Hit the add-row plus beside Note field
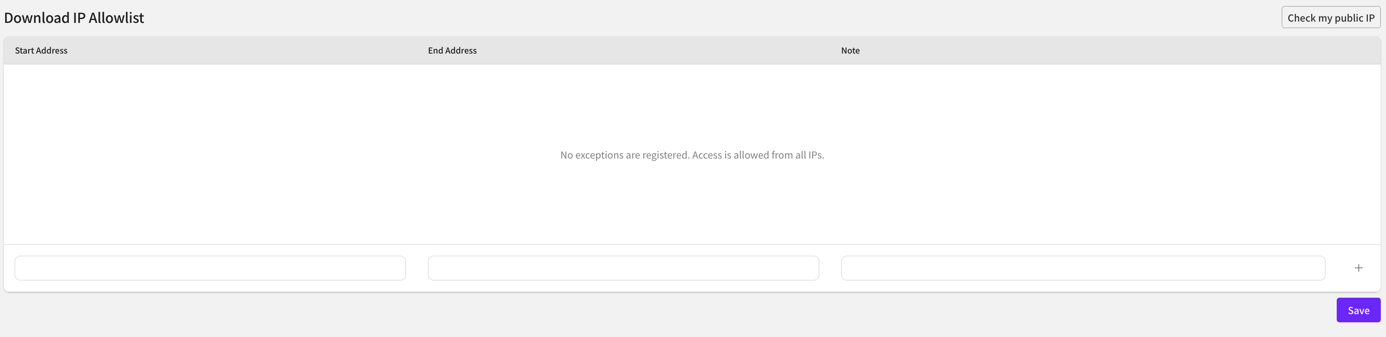This screenshot has height=337, width=1386. [1358, 268]
